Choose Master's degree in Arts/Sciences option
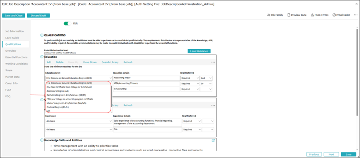 tap(78, 103)
